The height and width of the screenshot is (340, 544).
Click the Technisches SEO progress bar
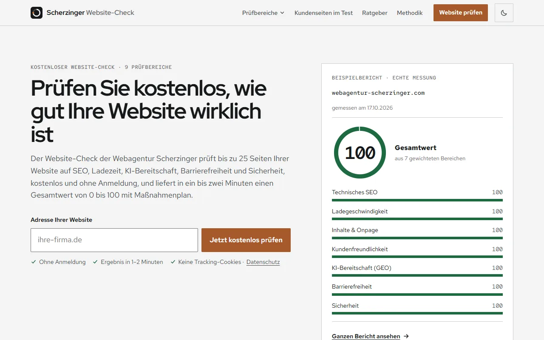click(417, 200)
